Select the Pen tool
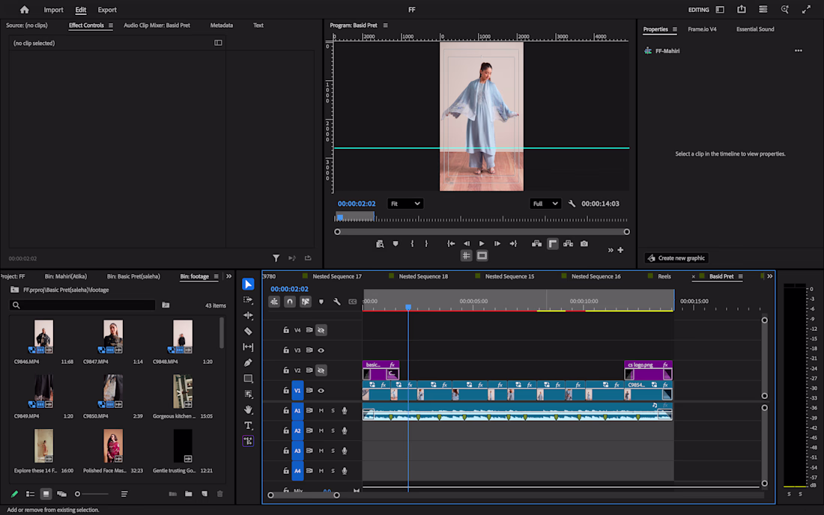 point(248,363)
